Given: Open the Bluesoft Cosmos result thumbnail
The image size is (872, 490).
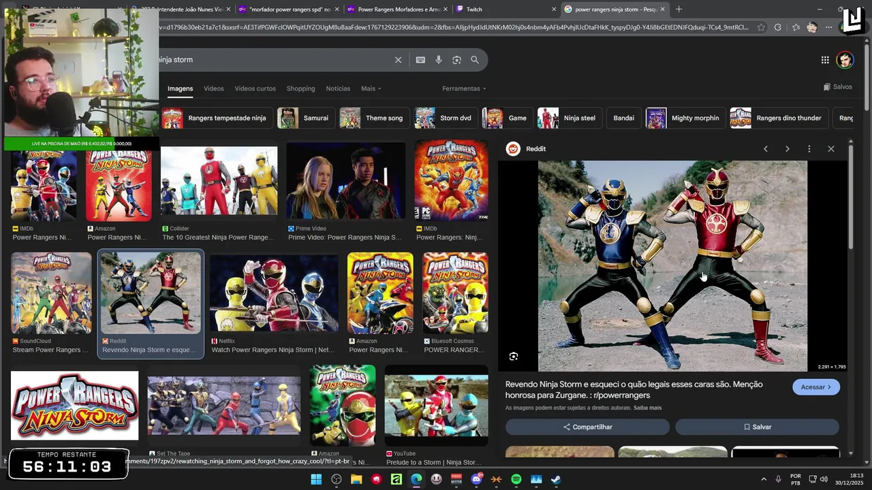Looking at the screenshot, I should click(x=455, y=293).
